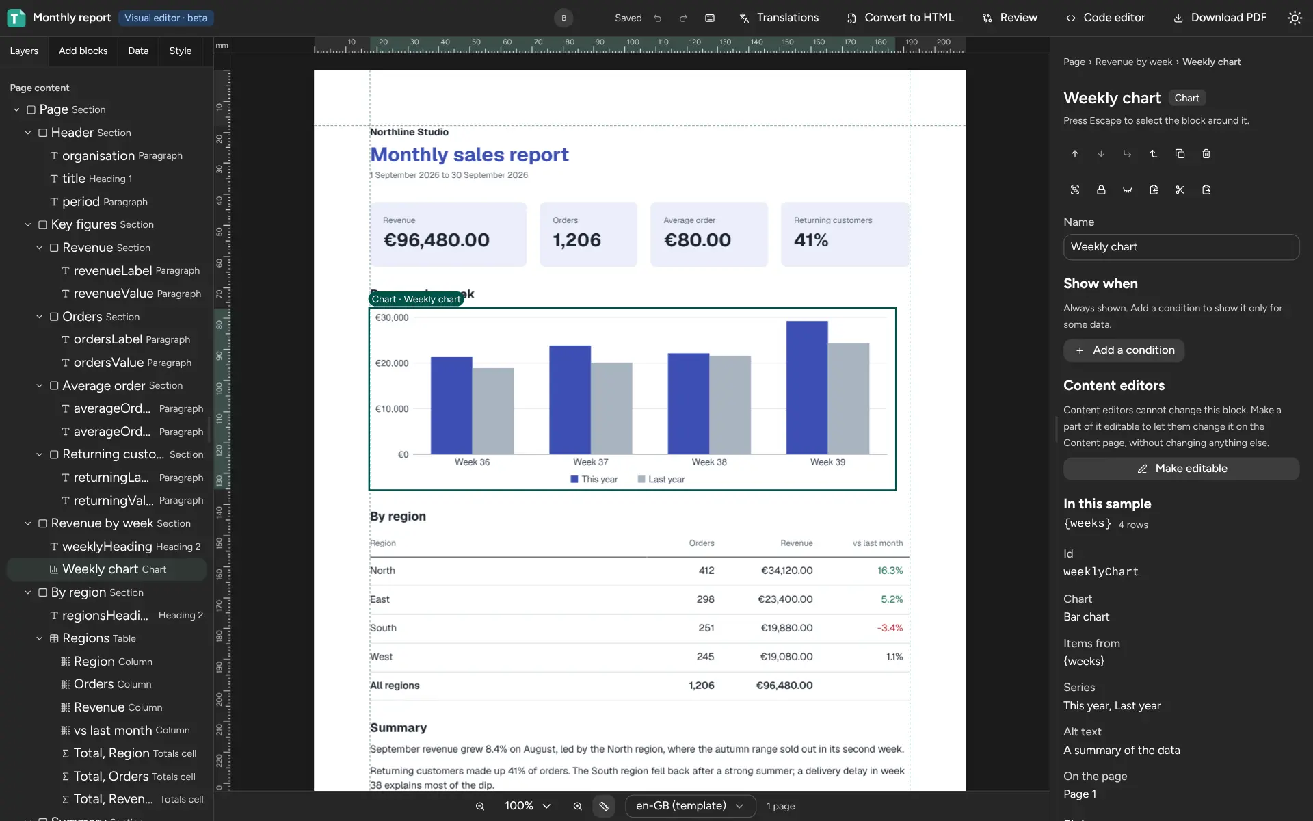Collapse the Header section in layers
Viewport: 1313px width, 821px height.
(28, 133)
